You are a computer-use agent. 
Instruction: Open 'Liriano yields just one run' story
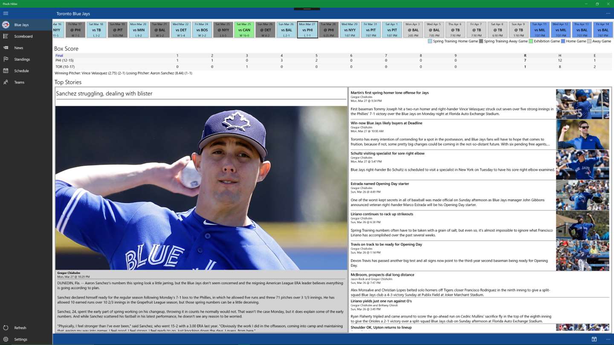[381, 301]
